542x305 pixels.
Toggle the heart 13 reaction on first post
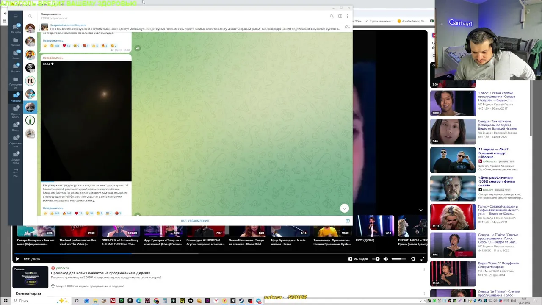[x=66, y=46]
